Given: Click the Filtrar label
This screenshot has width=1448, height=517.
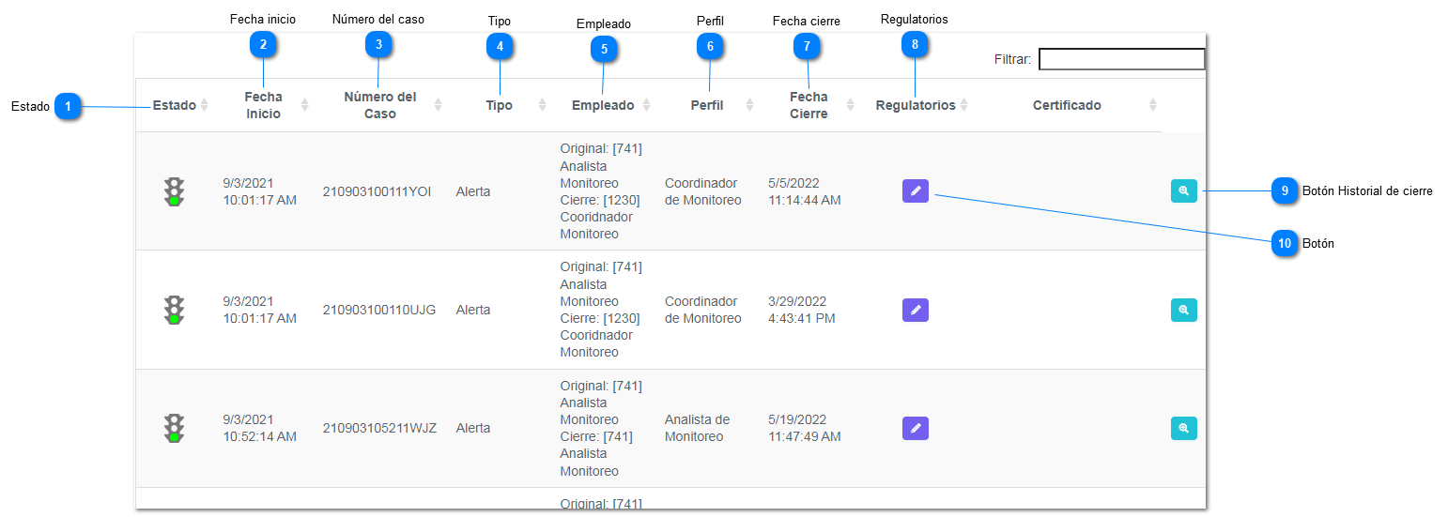Looking at the screenshot, I should 1012,59.
